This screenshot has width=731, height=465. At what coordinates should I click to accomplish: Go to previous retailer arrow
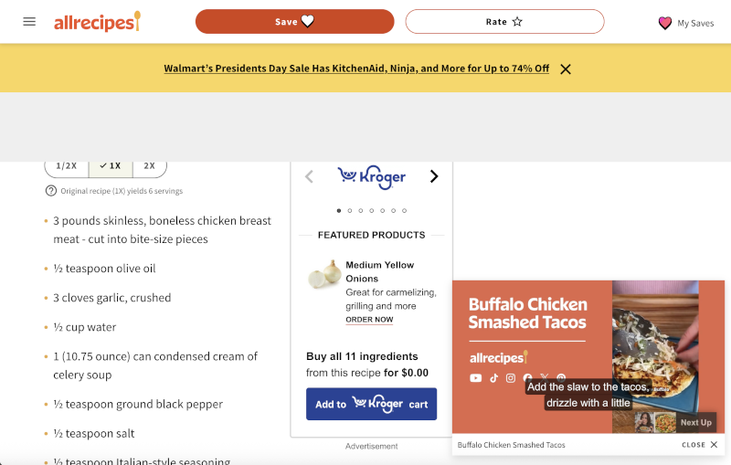coord(309,176)
